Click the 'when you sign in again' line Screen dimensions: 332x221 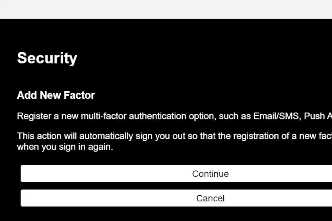[x=65, y=147]
